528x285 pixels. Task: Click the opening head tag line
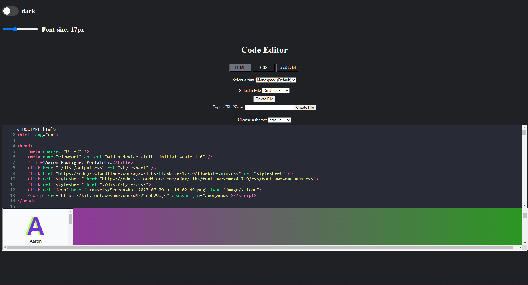point(25,146)
